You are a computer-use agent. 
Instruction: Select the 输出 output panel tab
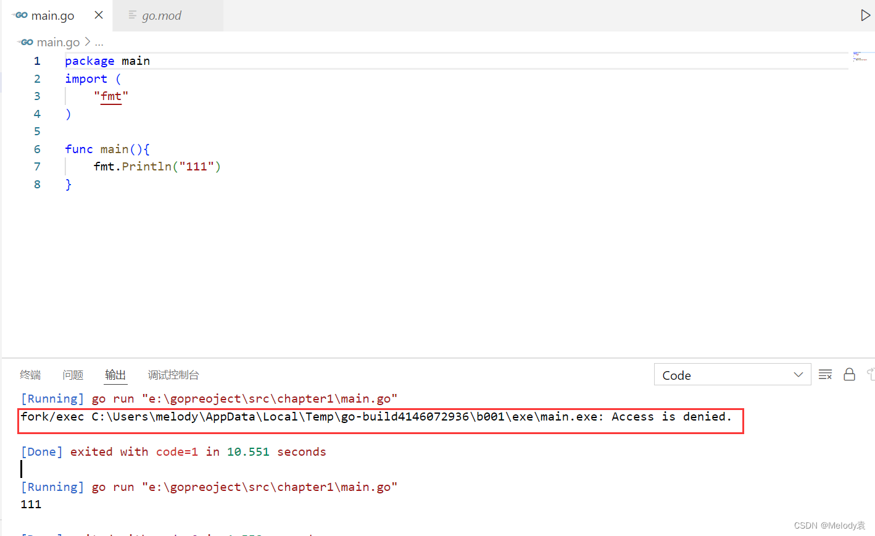(115, 375)
